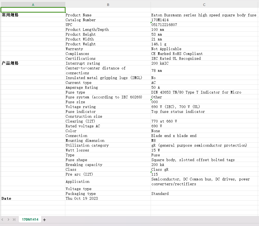
Task: Select the Insulated metal gripping lugs cell
Action: click(x=108, y=77)
